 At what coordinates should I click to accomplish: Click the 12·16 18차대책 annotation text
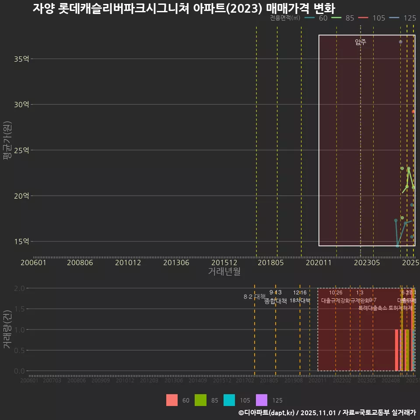pyautogui.click(x=300, y=297)
